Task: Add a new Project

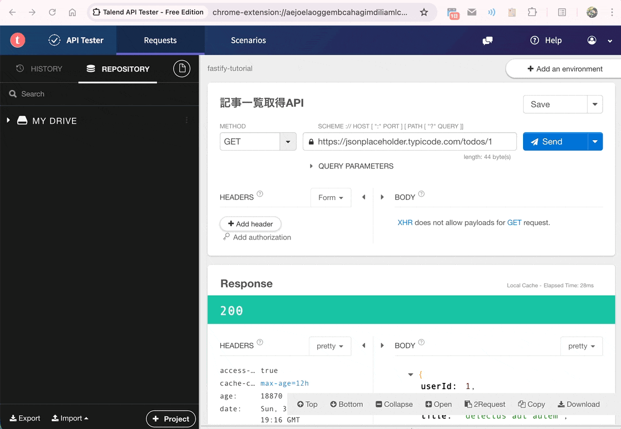Action: [x=171, y=419]
